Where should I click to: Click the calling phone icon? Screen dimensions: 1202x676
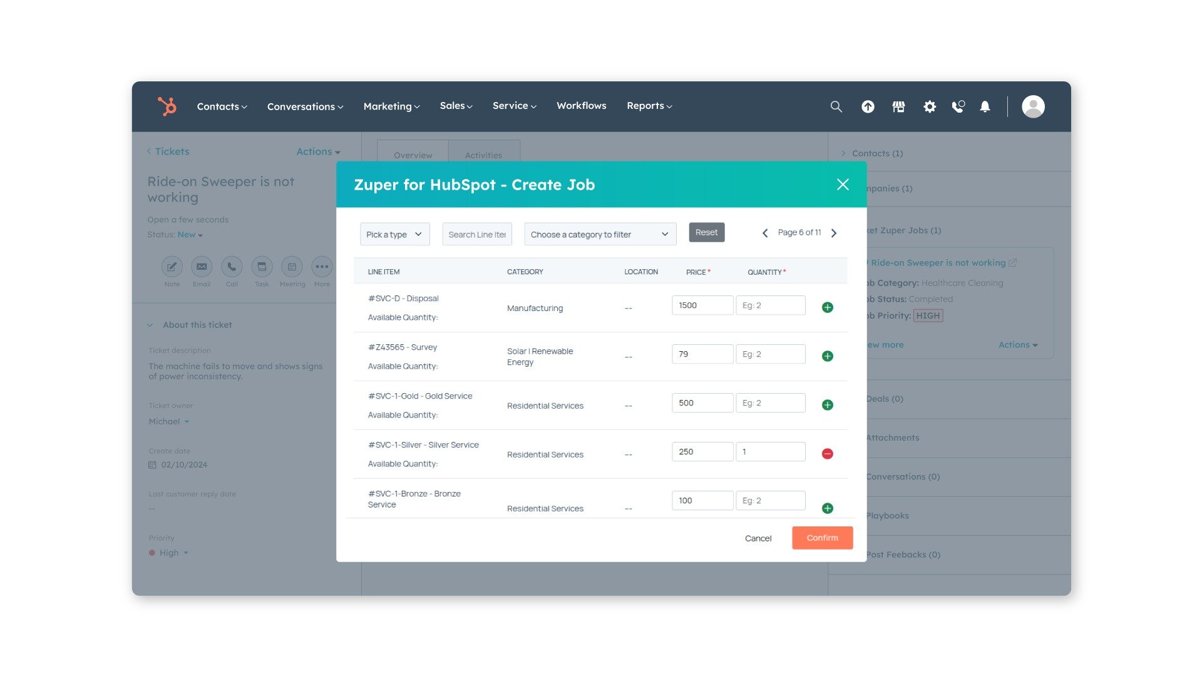[x=958, y=106]
